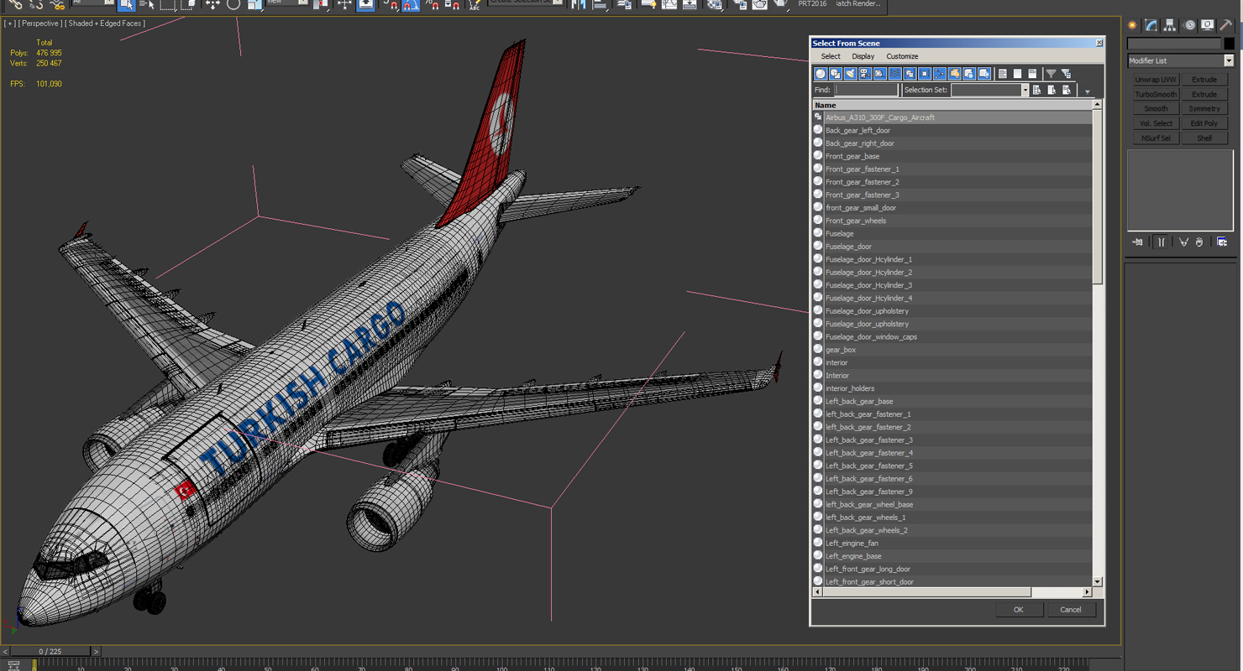The height and width of the screenshot is (671, 1243).
Task: Apply the Shell modifier button
Action: click(1204, 138)
